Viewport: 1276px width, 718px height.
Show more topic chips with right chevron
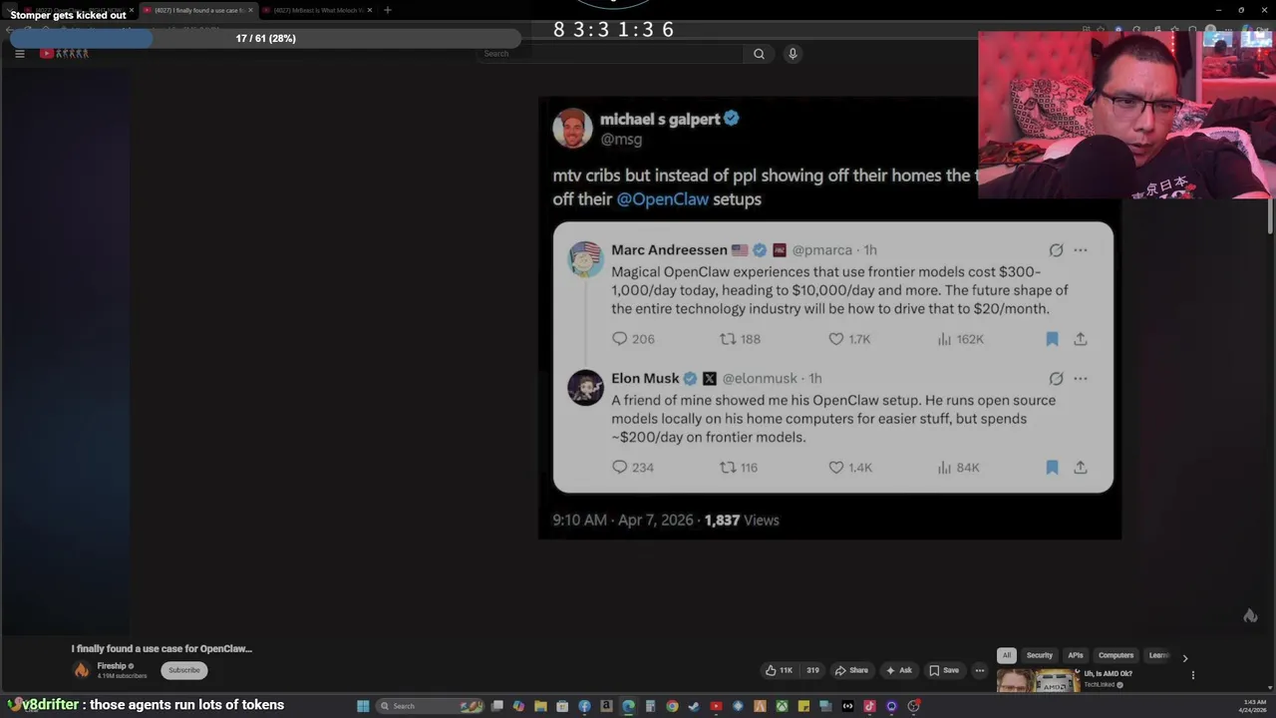click(1184, 657)
